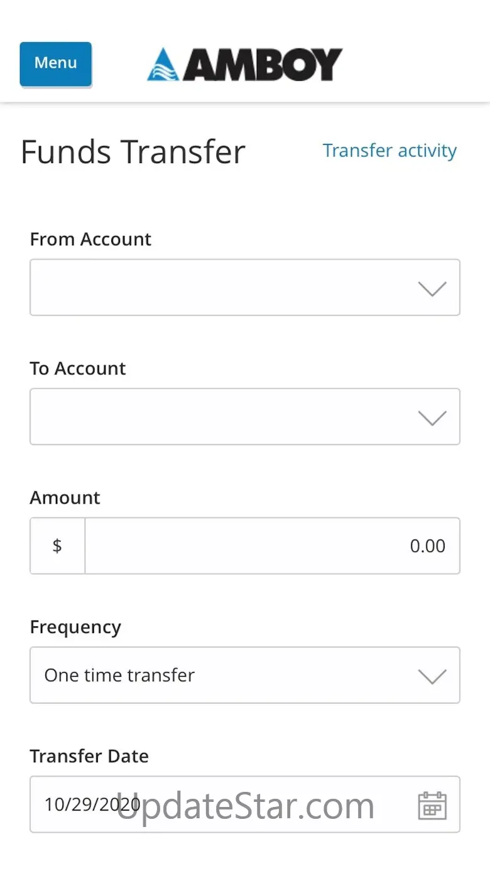Expand the To Account chevron arrow
This screenshot has width=490, height=871.
(x=432, y=418)
